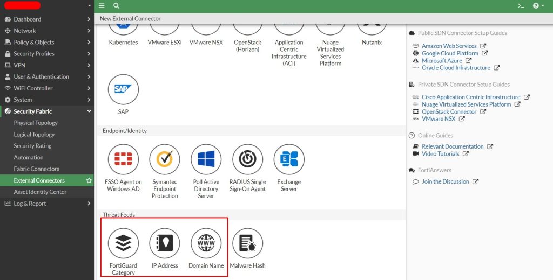Select the FSSO Agent on Windows AD connector
Image resolution: width=553 pixels, height=280 pixels.
123,159
